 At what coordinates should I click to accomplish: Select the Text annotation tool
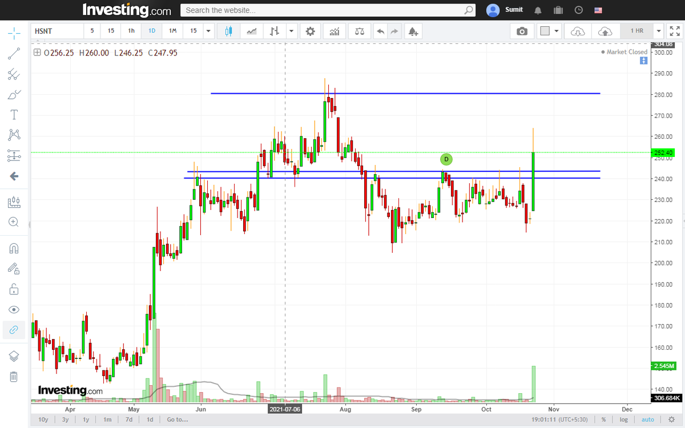14,115
